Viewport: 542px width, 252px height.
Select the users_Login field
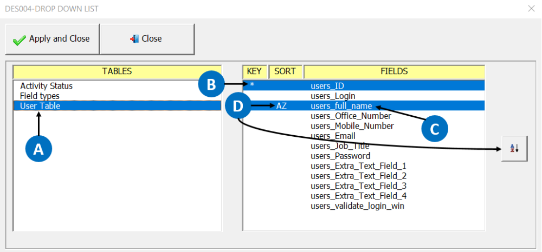(x=364, y=96)
